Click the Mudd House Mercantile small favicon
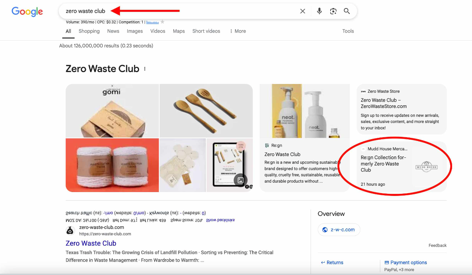Image resolution: width=472 pixels, height=275 pixels. coord(363,149)
